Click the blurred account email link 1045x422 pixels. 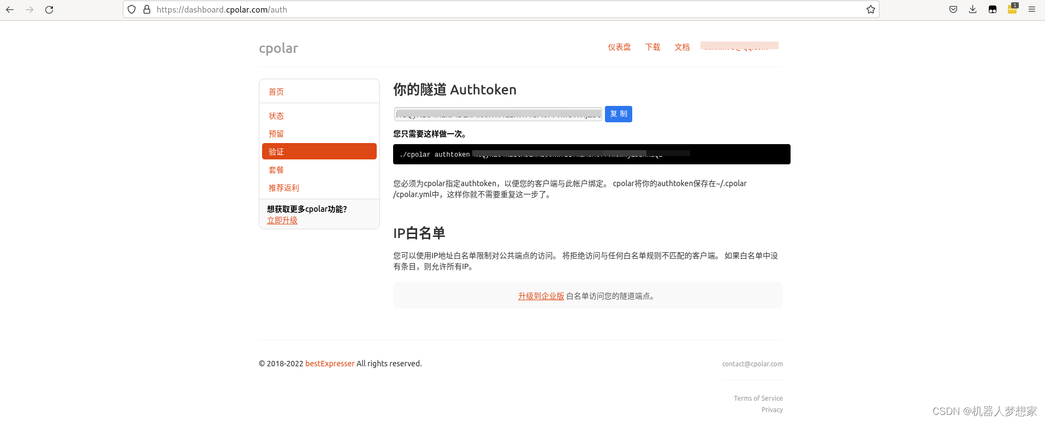(739, 46)
